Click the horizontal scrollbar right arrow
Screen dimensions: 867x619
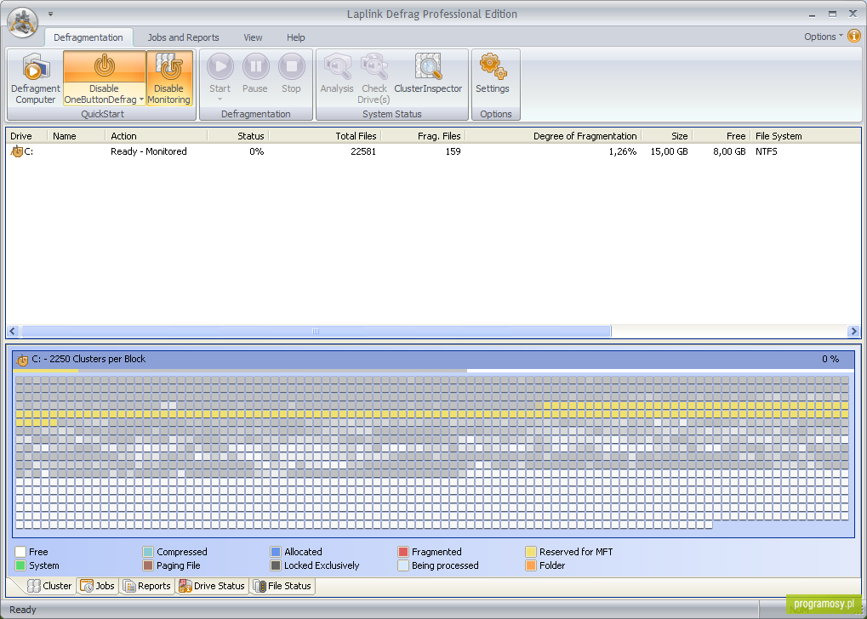[x=853, y=331]
